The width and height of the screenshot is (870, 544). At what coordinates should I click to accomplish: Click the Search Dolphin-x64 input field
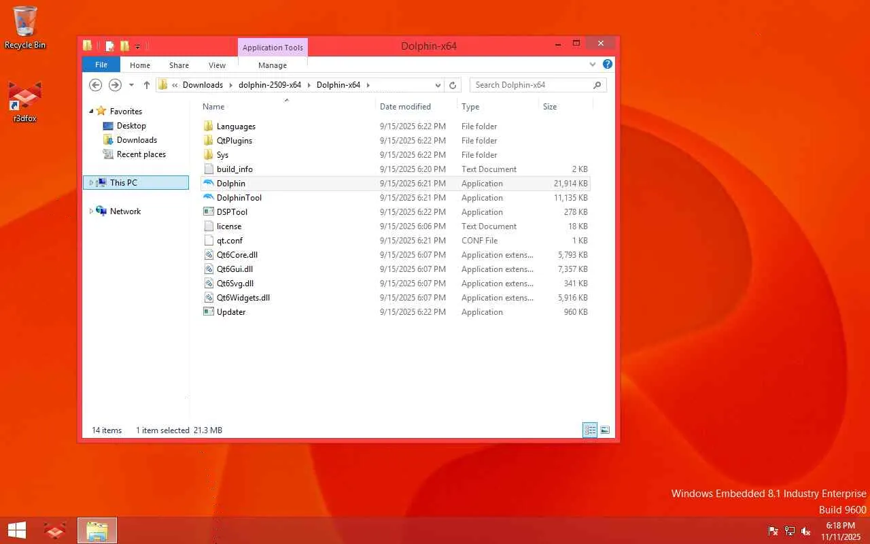click(x=530, y=85)
